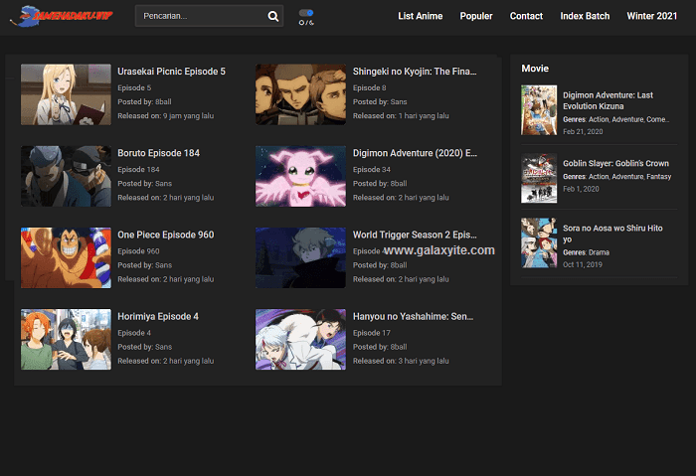Click Sora no Aosa wo Shiru Hito yo title
696x476 pixels.
[612, 234]
